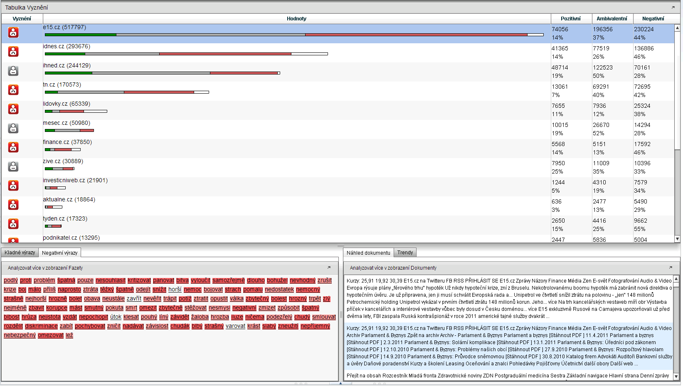Click the negative sentiment icon for aktualne.cz
Screen dimensions: 683x387
tap(13, 205)
